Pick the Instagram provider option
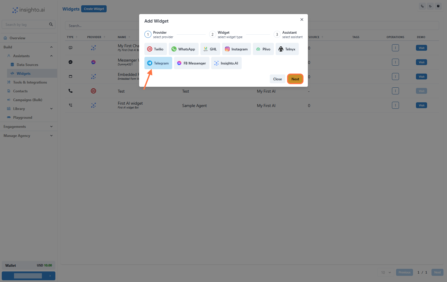The height and width of the screenshot is (282, 447). click(x=236, y=49)
